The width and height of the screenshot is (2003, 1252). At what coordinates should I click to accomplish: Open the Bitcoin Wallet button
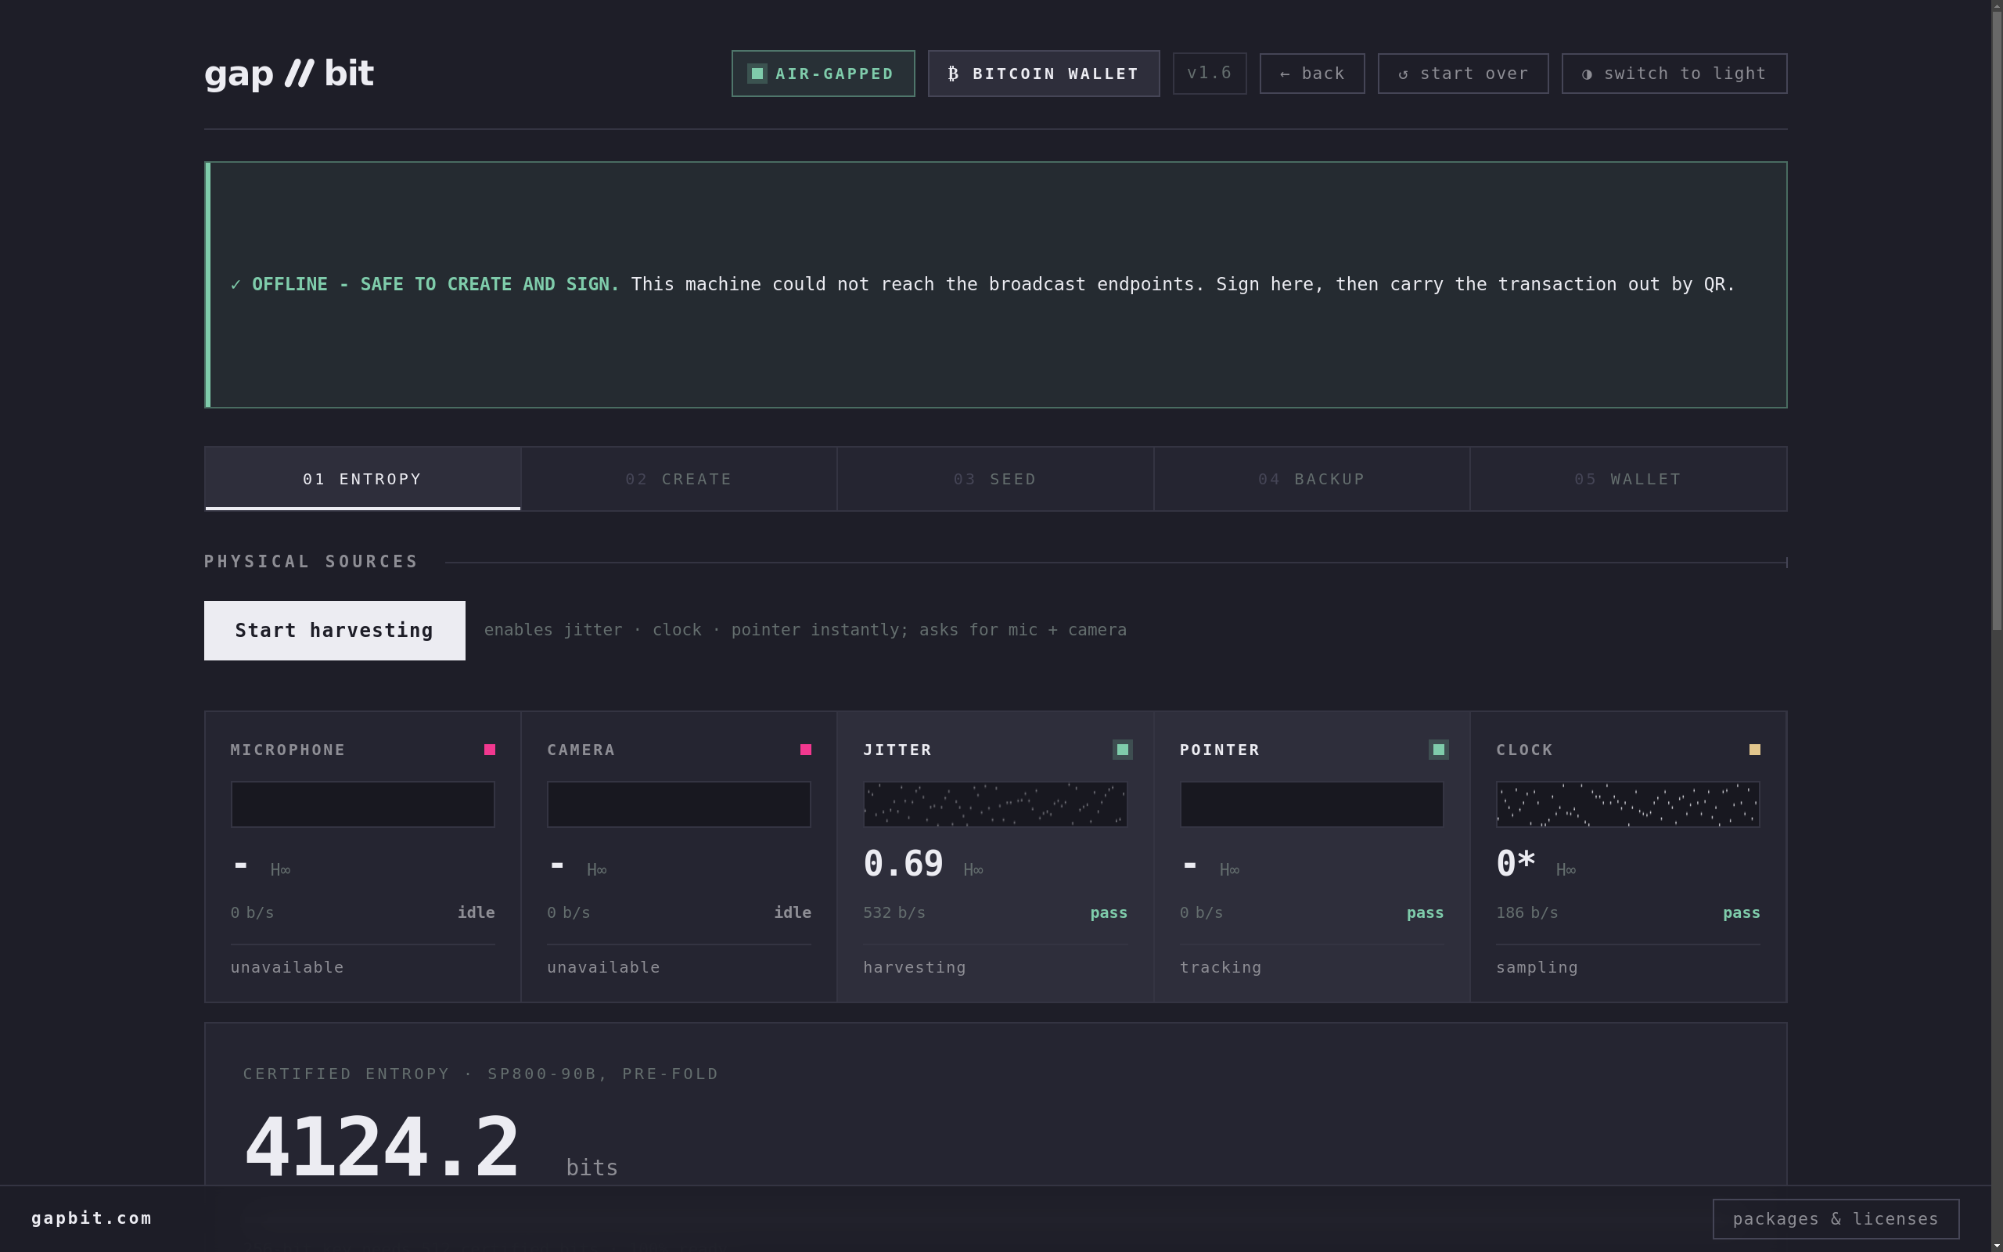click(1043, 74)
